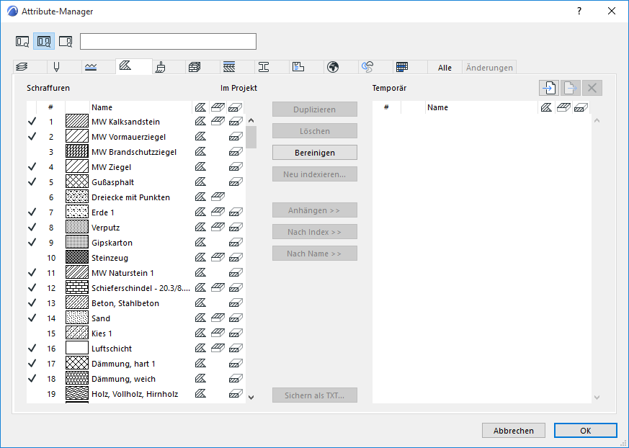
Task: Toggle the middle search-mode button
Action: tap(44, 41)
